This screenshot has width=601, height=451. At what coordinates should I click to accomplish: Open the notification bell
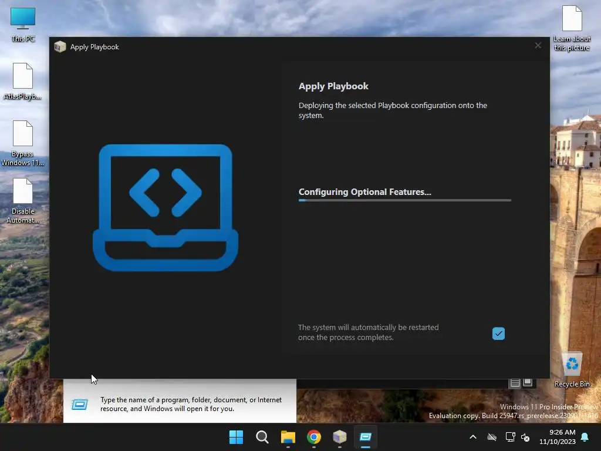(x=585, y=437)
